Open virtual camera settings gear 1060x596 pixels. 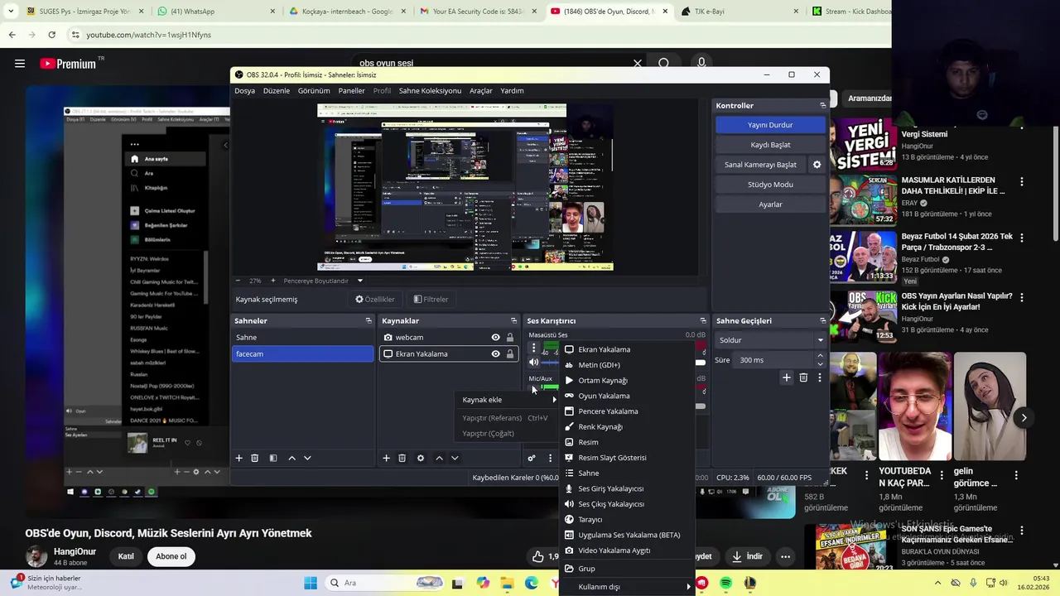point(817,165)
